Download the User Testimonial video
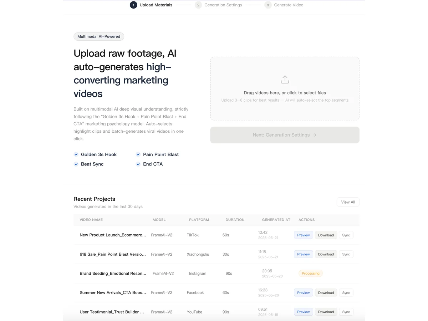Image resolution: width=428 pixels, height=321 pixels. (x=326, y=312)
